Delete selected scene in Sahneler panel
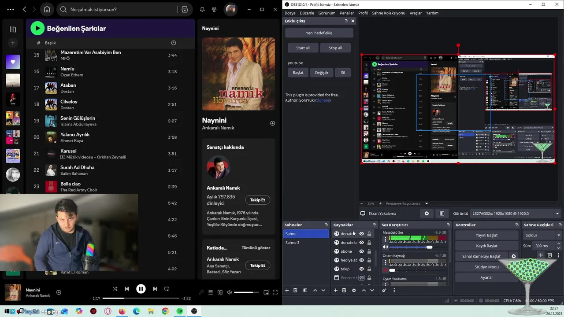Screen dimensions: 564x317 (295, 290)
